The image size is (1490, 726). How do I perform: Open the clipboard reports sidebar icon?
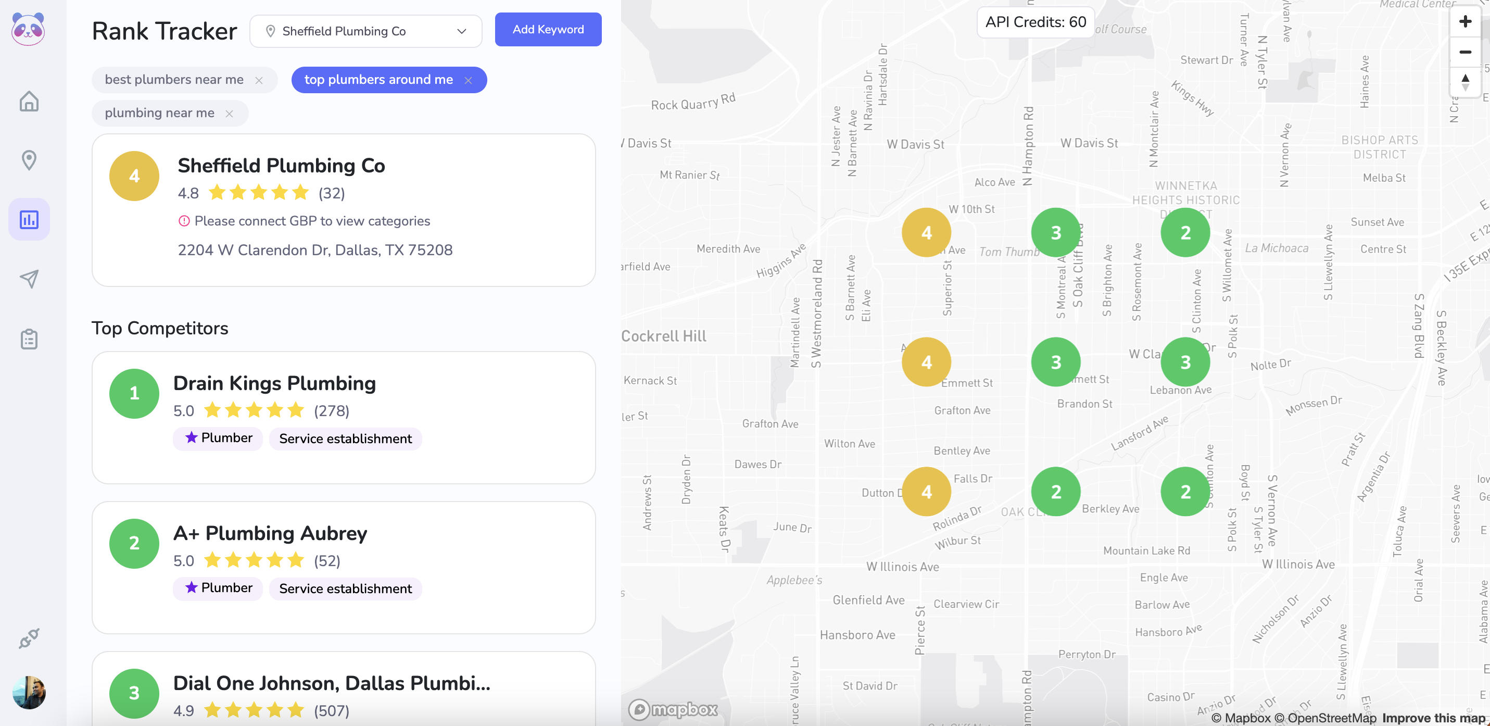(x=29, y=339)
